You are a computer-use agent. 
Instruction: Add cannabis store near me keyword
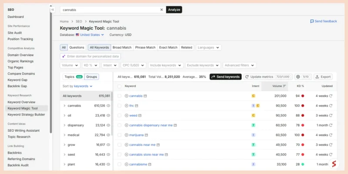tap(127, 154)
